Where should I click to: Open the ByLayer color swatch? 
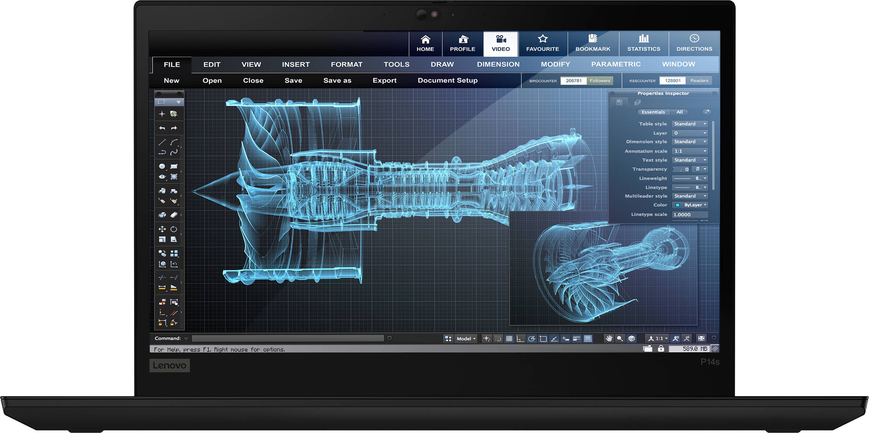(677, 205)
